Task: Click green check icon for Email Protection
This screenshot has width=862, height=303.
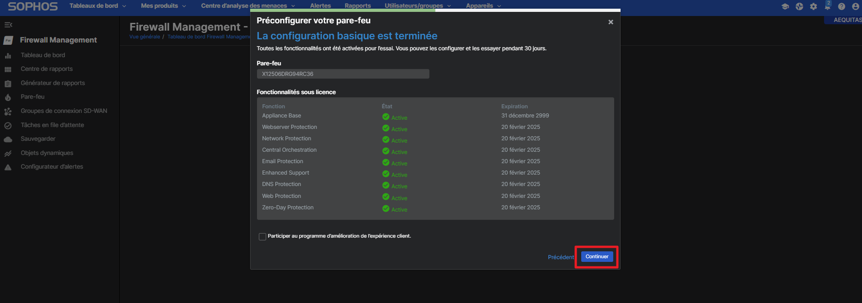Action: coord(386,163)
